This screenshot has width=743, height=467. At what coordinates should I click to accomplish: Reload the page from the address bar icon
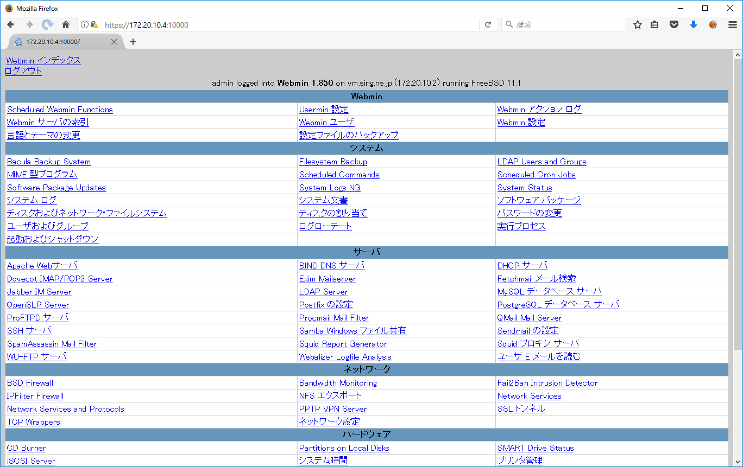pos(488,24)
